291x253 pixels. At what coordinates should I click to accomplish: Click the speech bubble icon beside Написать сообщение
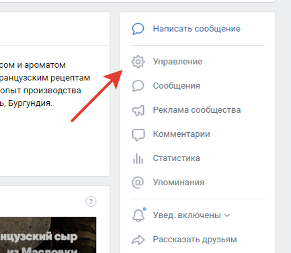click(x=138, y=29)
